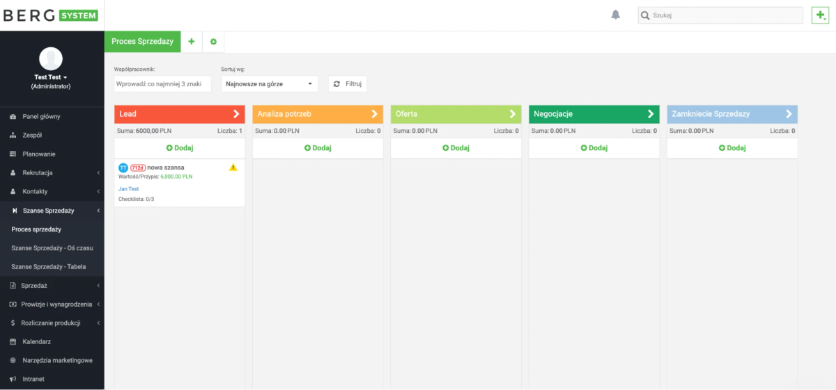This screenshot has height=390, width=836.
Task: Click the warning triangle on nowa szansa
Action: (233, 168)
